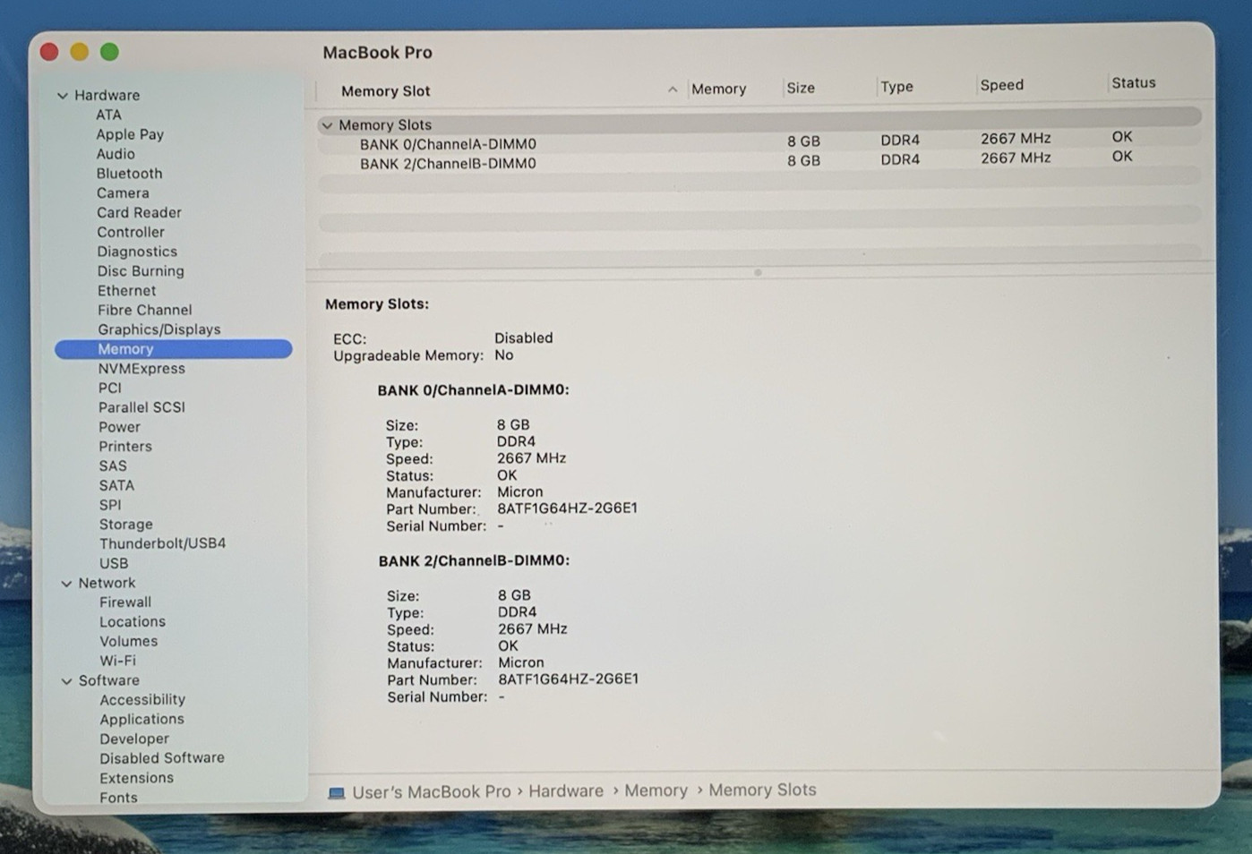The width and height of the screenshot is (1252, 854).
Task: Open the Fibre Channel entry
Action: coord(144,310)
